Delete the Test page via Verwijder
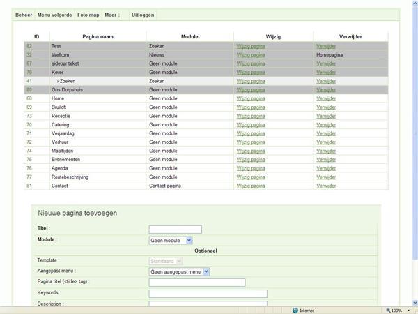 click(326, 46)
